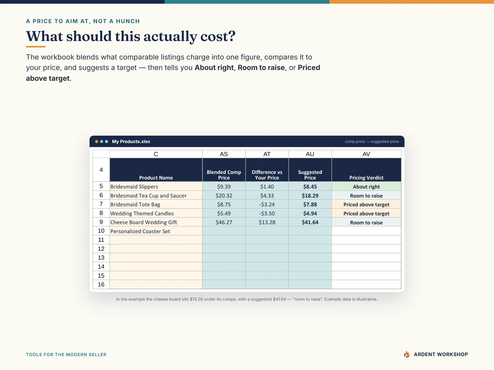Click the $20.32 blended comp price
The image size is (494, 370).
[x=224, y=195]
